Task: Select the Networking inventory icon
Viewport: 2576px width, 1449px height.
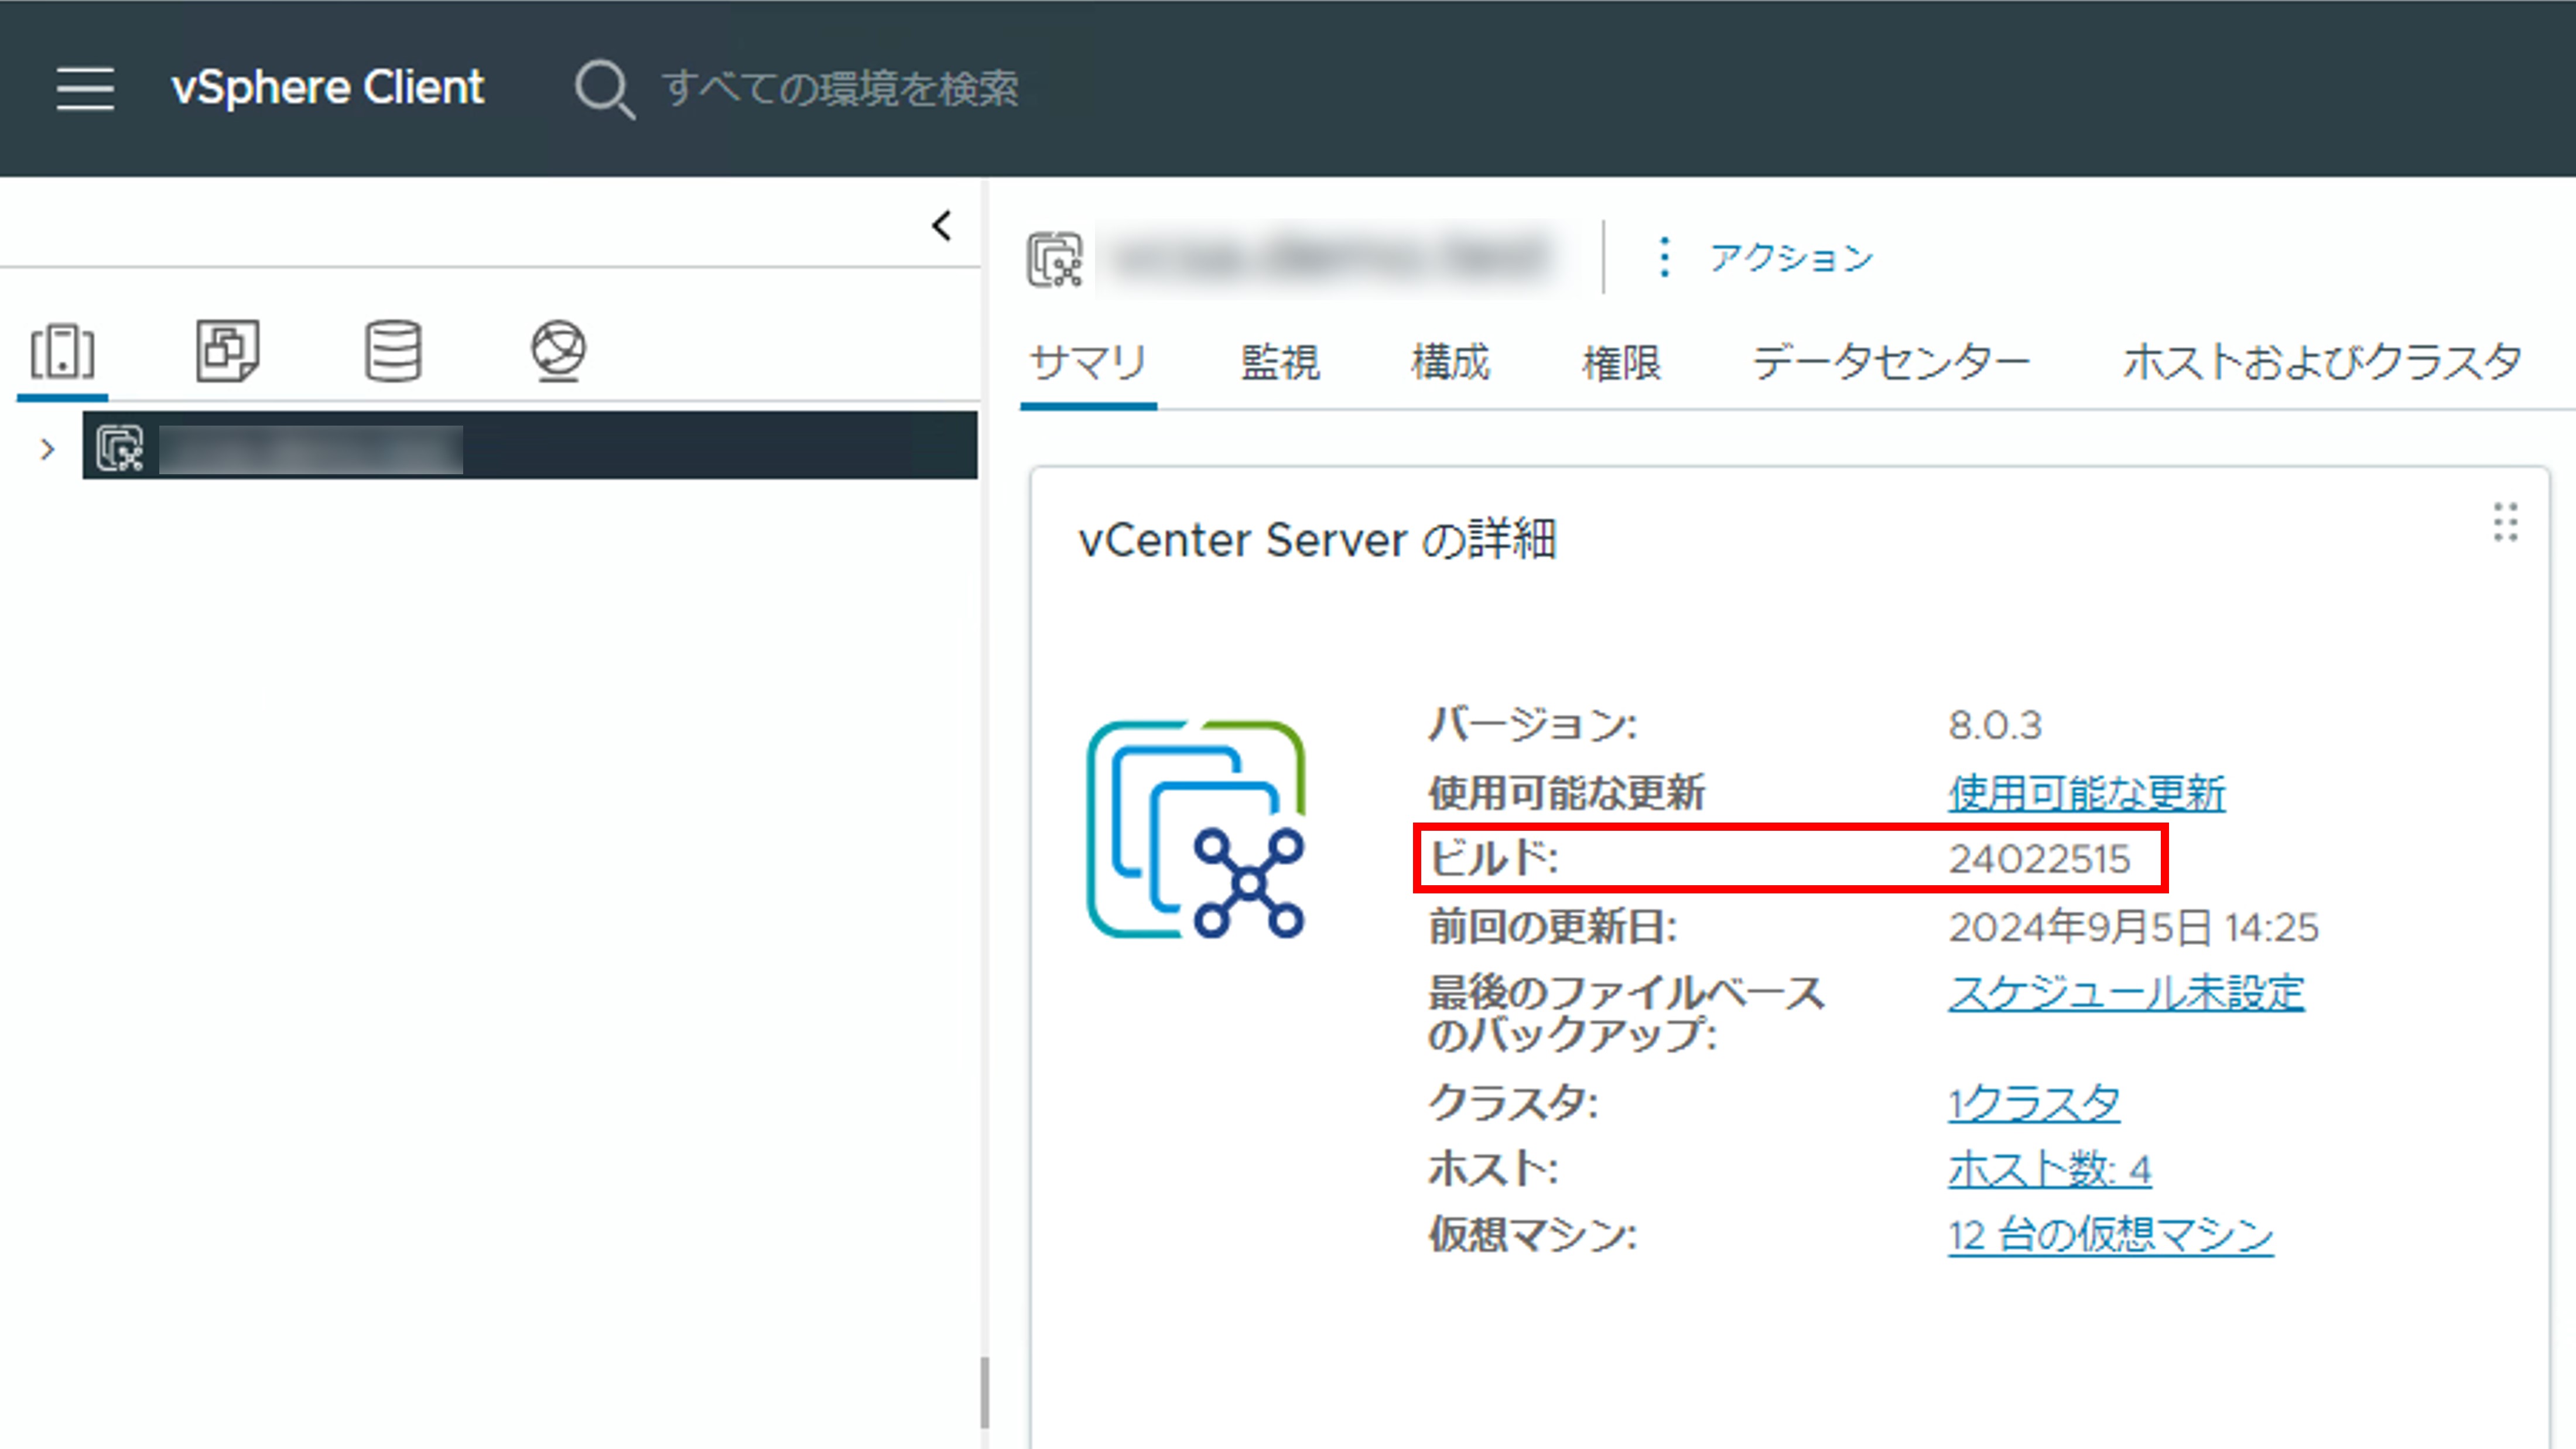Action: pos(558,351)
